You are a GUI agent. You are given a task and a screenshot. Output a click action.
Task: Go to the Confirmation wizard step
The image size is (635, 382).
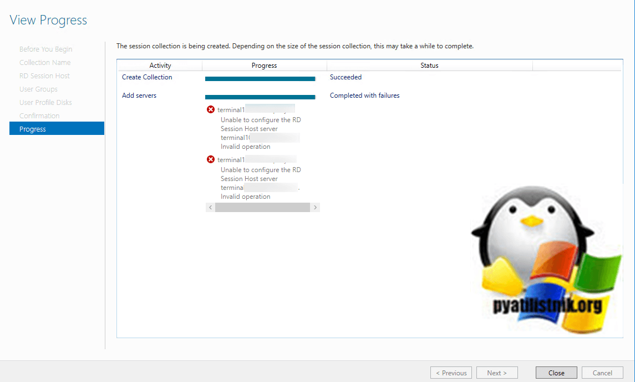39,115
